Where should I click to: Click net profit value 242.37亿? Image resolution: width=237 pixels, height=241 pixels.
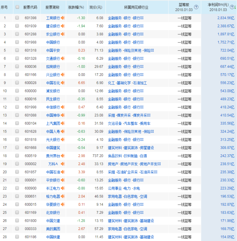227,156
